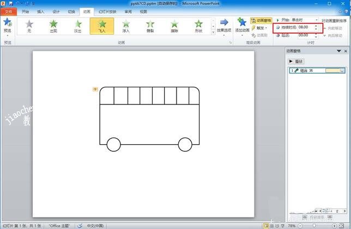Image resolution: width=351 pixels, height=229 pixels.
Task: Start slide show from status bar icon
Action: pyautogui.click(x=282, y=226)
